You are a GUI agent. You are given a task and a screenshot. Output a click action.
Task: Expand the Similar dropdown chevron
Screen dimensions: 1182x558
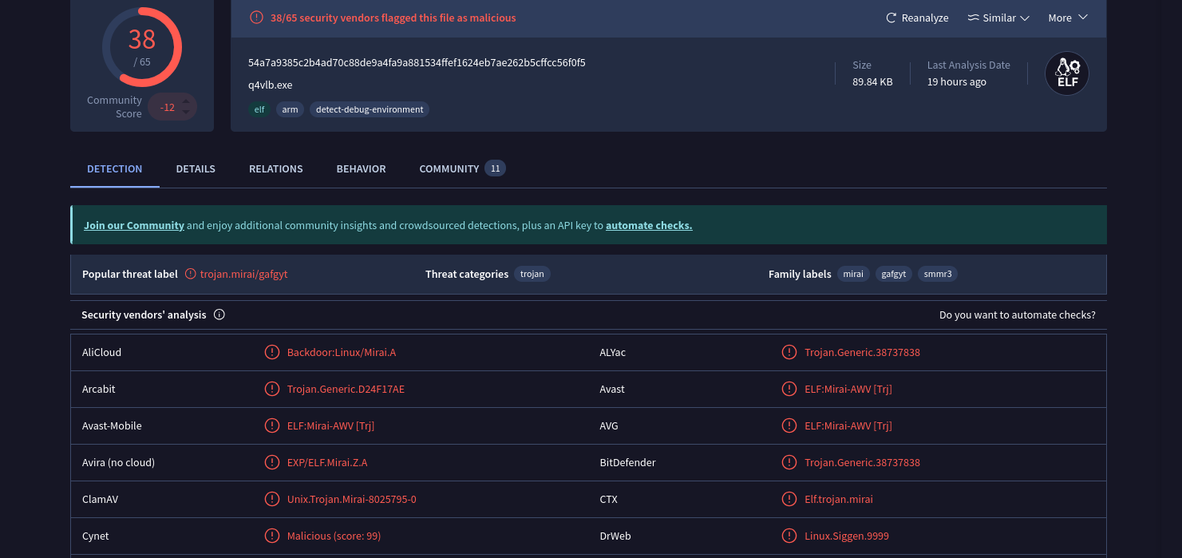point(1025,18)
